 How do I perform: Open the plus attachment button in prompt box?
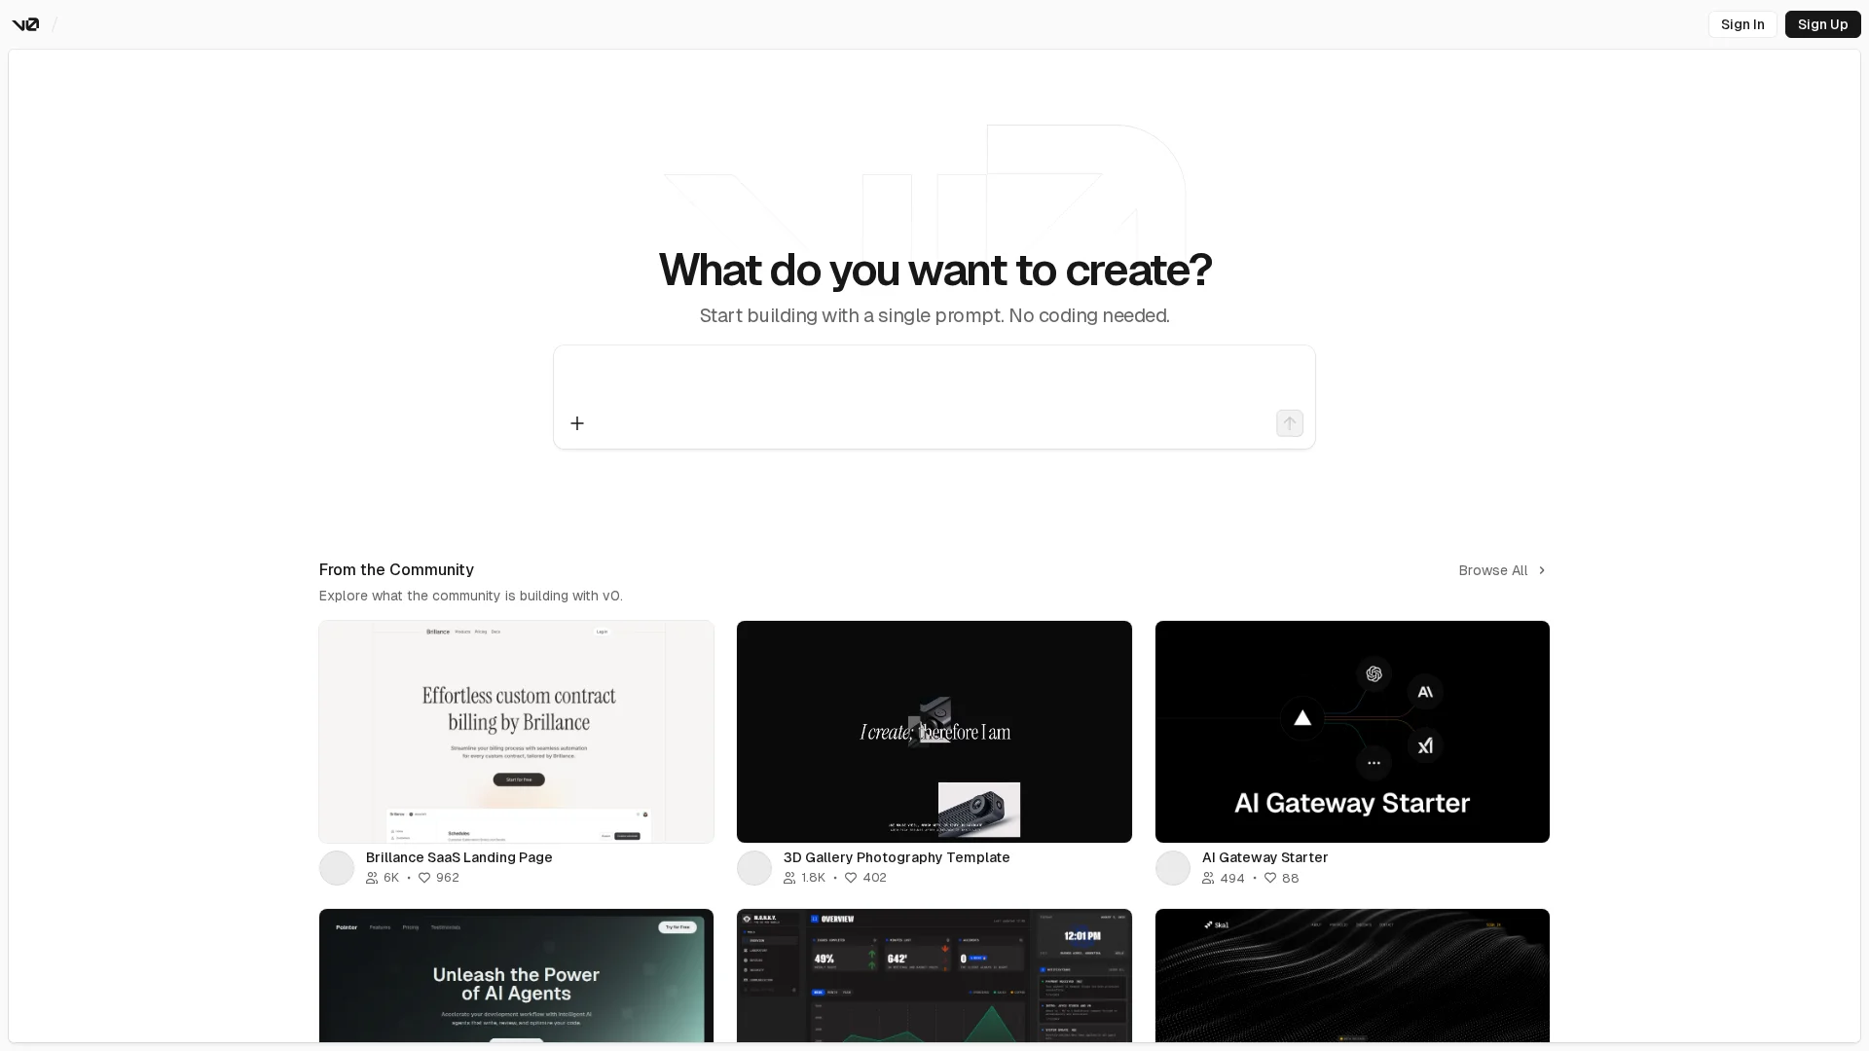click(577, 423)
